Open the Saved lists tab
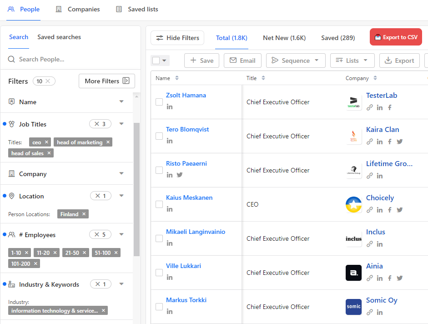This screenshot has height=324, width=428. [x=137, y=9]
